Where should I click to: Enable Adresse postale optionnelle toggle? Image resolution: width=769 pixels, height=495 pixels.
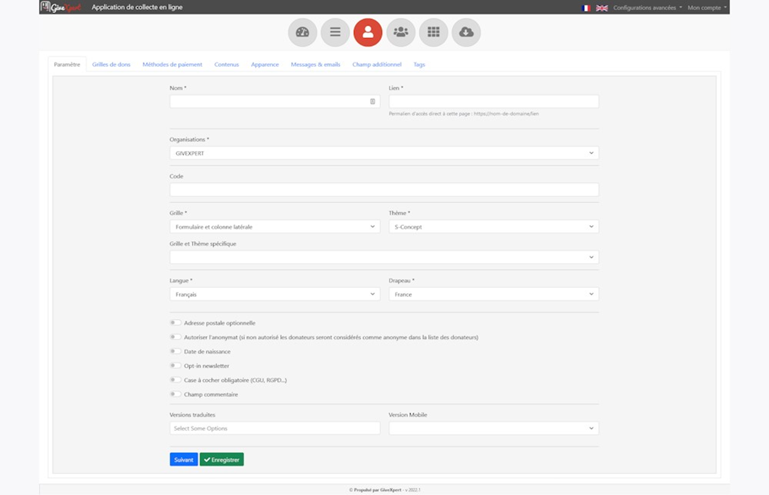pos(175,323)
